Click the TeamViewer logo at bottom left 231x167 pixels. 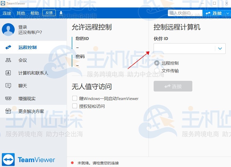point(9,160)
